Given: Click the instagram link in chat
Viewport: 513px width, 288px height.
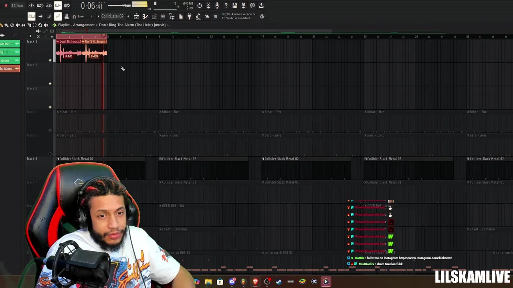Looking at the screenshot, I should pyautogui.click(x=425, y=258).
